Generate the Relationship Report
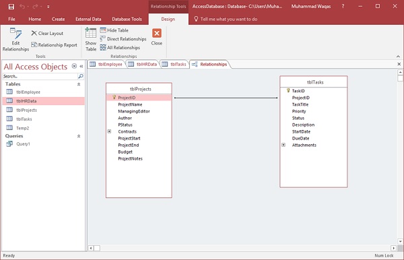The image size is (404, 260). pyautogui.click(x=54, y=45)
